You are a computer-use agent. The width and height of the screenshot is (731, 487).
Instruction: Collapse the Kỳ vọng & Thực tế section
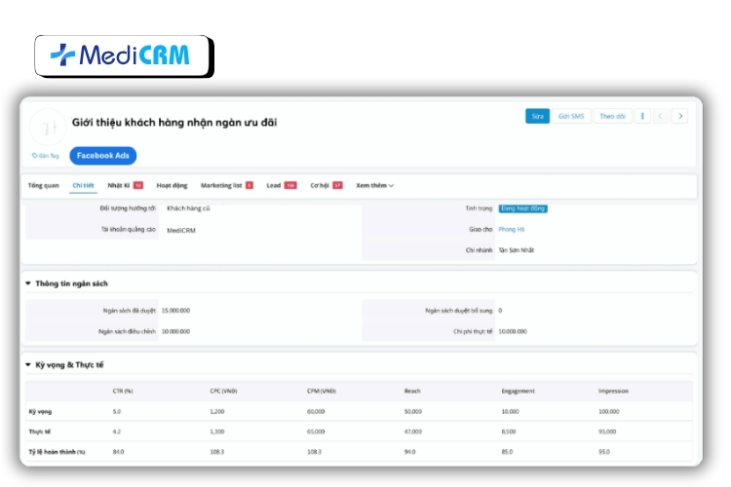(x=28, y=364)
